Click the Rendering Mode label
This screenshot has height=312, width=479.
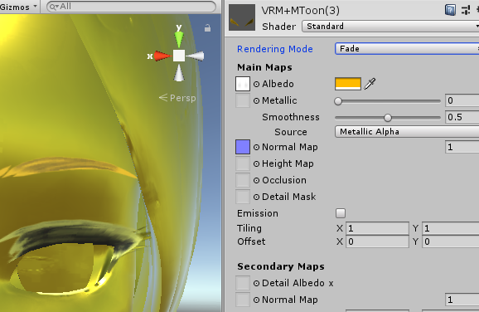point(275,49)
